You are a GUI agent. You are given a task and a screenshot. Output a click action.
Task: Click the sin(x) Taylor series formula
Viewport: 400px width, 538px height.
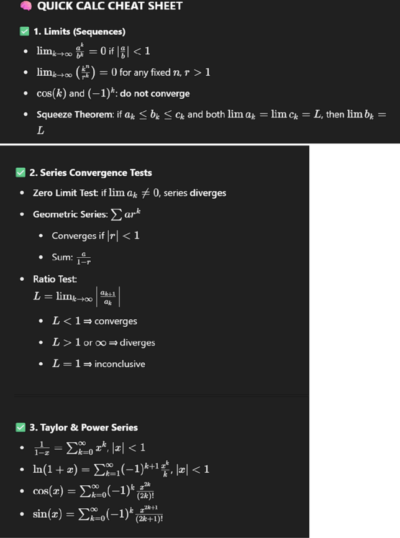click(x=98, y=514)
